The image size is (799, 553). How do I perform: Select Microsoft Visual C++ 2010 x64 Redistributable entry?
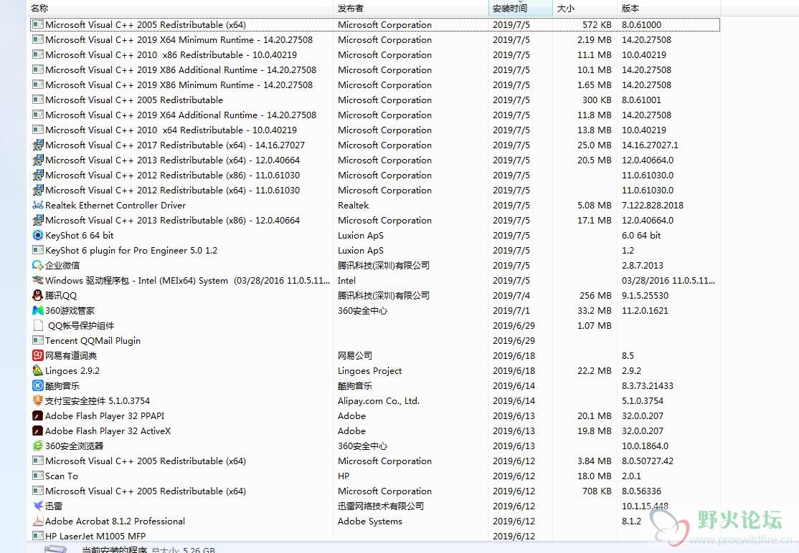click(x=374, y=130)
